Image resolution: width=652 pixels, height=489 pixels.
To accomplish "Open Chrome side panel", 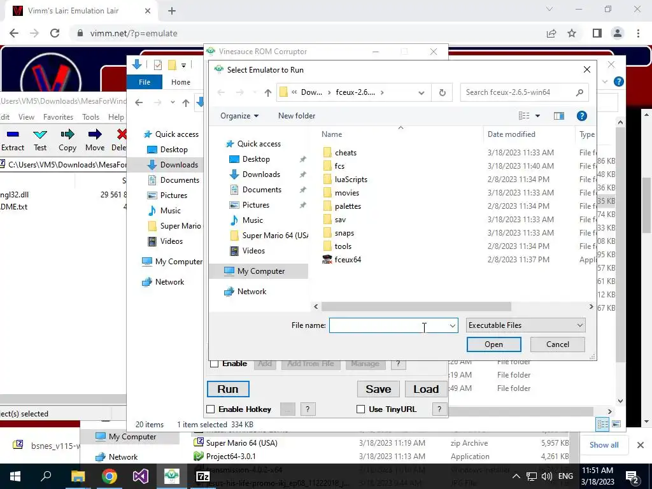I will tap(597, 33).
